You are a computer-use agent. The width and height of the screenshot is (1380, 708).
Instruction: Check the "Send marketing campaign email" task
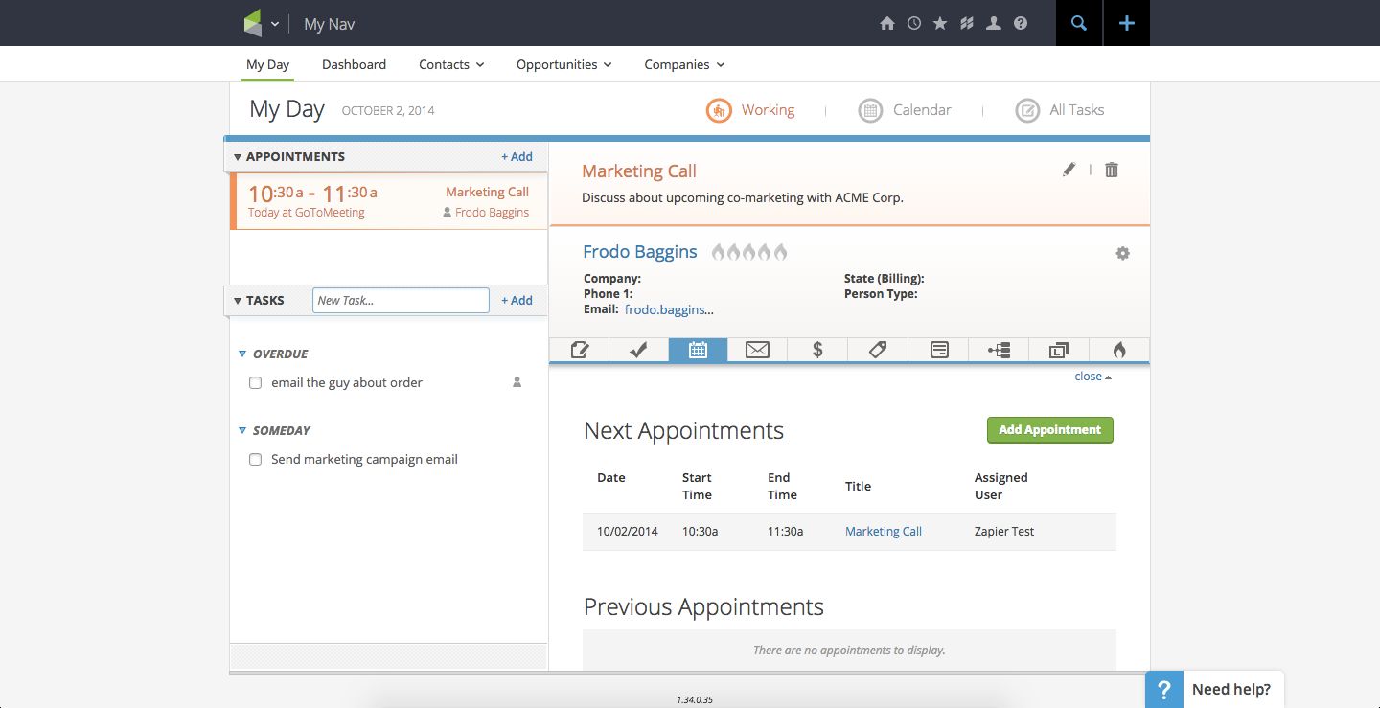pyautogui.click(x=255, y=460)
